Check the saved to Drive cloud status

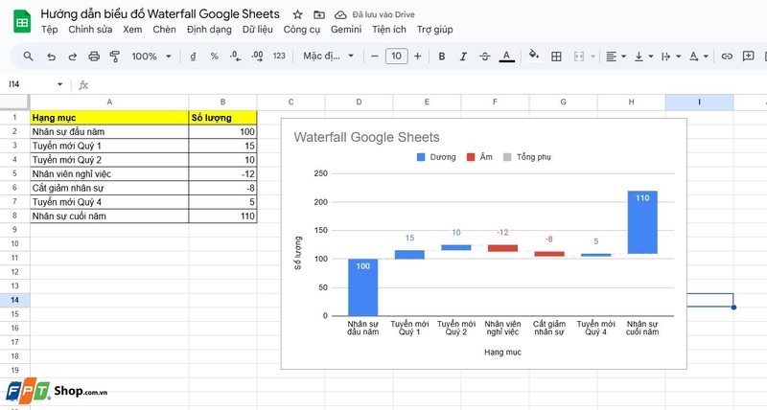340,14
